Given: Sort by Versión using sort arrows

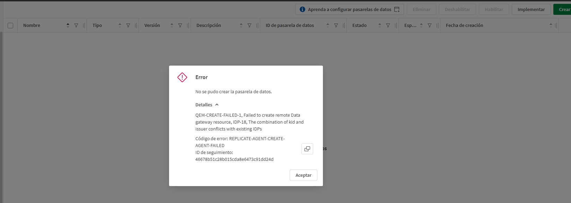Looking at the screenshot, I should pos(172,26).
